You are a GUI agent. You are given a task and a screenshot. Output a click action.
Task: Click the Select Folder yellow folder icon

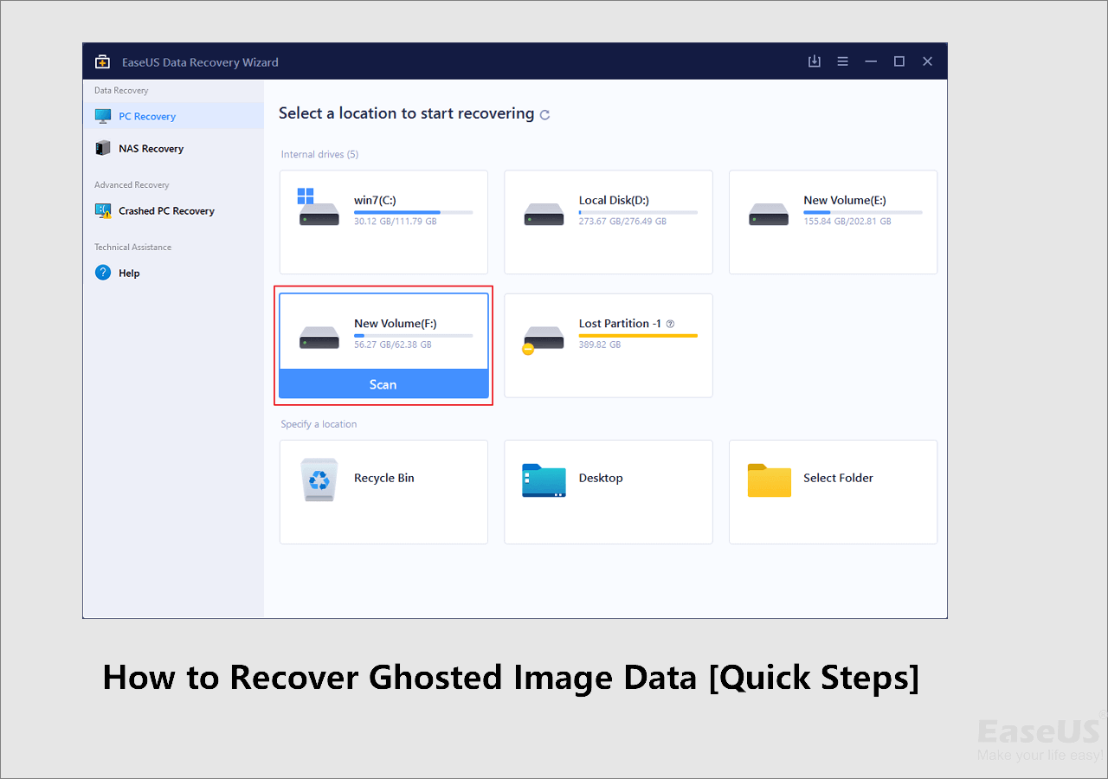point(770,480)
